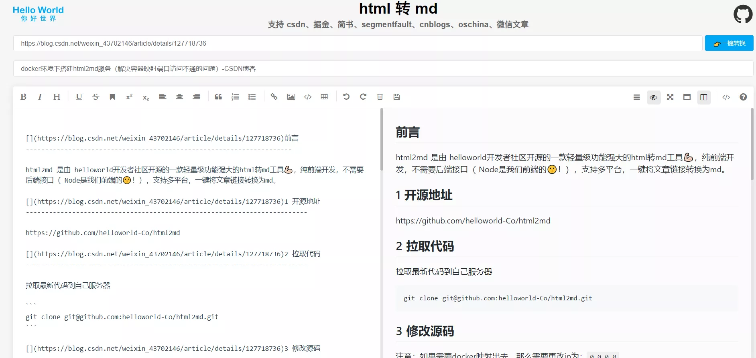Clear the editor with the trash icon
The width and height of the screenshot is (756, 358).
(380, 97)
